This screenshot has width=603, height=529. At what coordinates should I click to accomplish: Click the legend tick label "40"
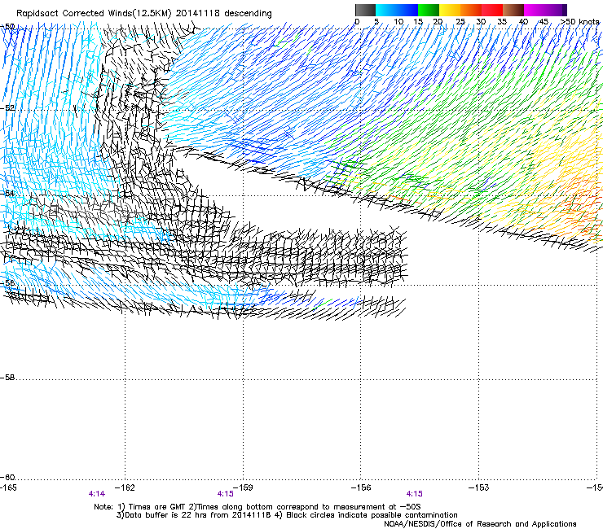(x=523, y=22)
